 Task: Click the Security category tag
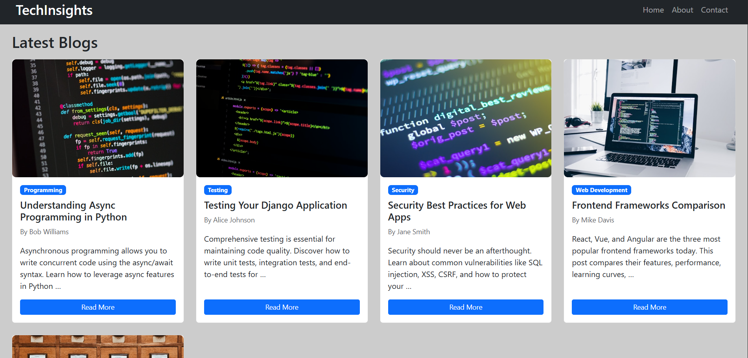click(403, 190)
